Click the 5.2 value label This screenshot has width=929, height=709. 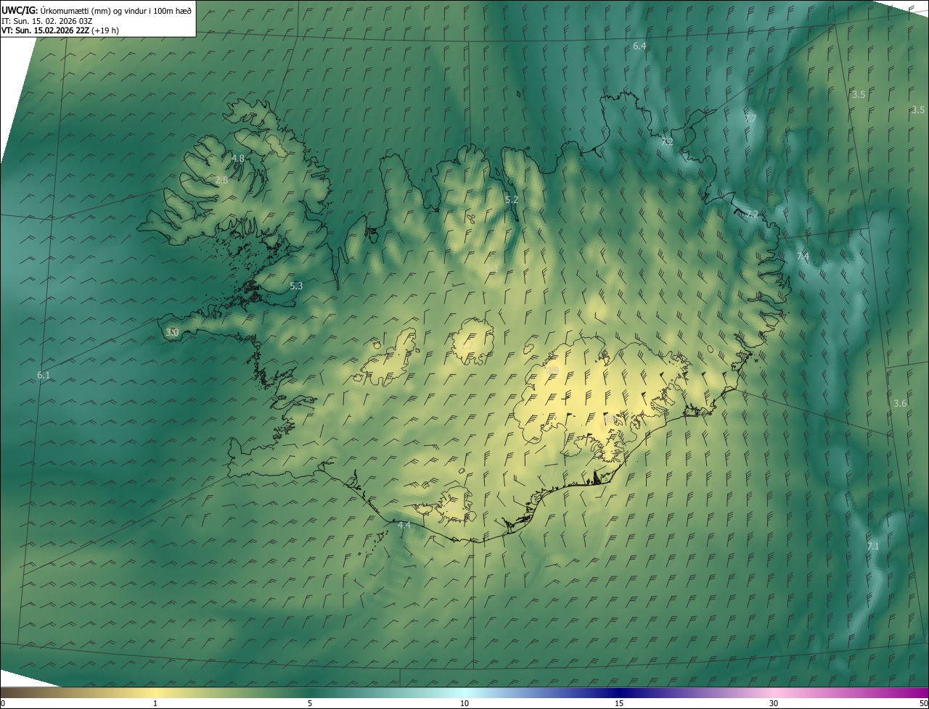point(512,199)
